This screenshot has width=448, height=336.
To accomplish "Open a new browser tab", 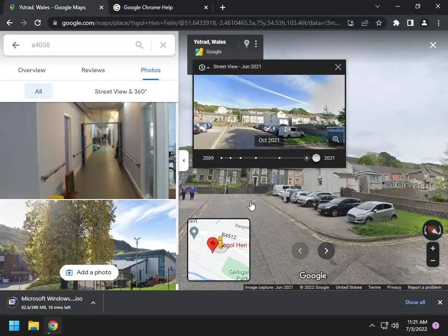I will [223, 7].
